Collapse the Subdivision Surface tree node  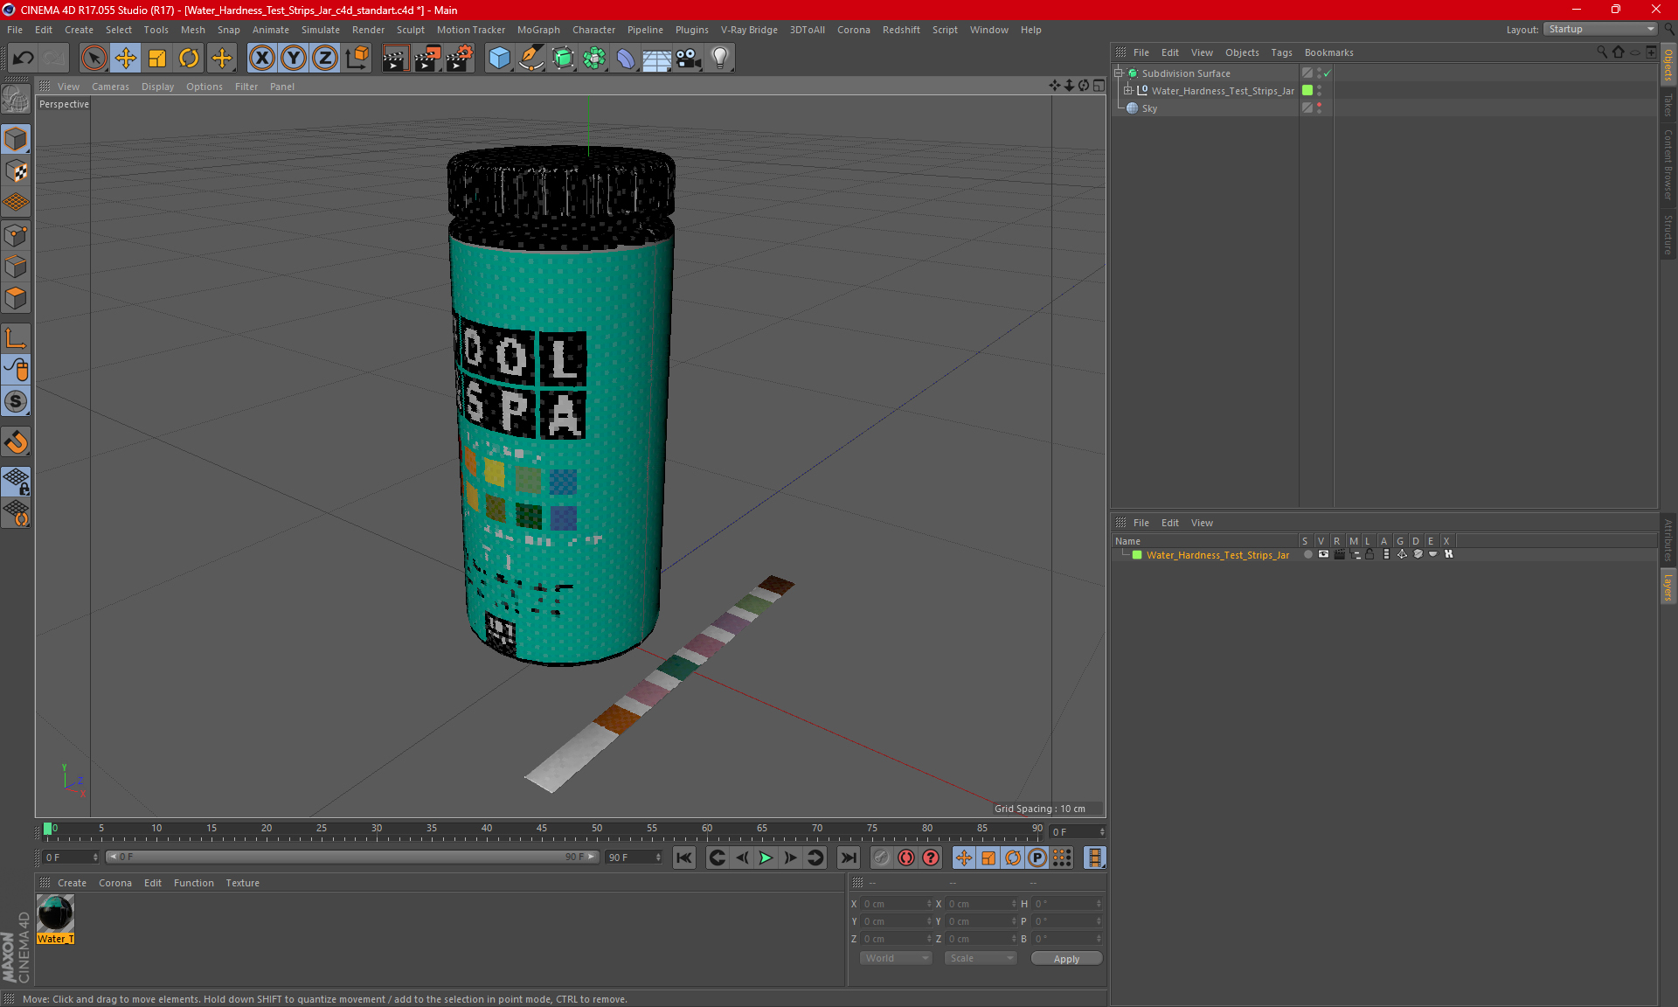pyautogui.click(x=1119, y=73)
